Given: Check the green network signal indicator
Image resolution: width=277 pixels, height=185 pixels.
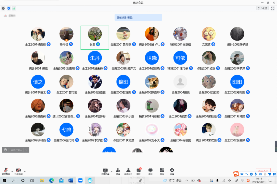Looking at the screenshot, I should click(14, 8).
